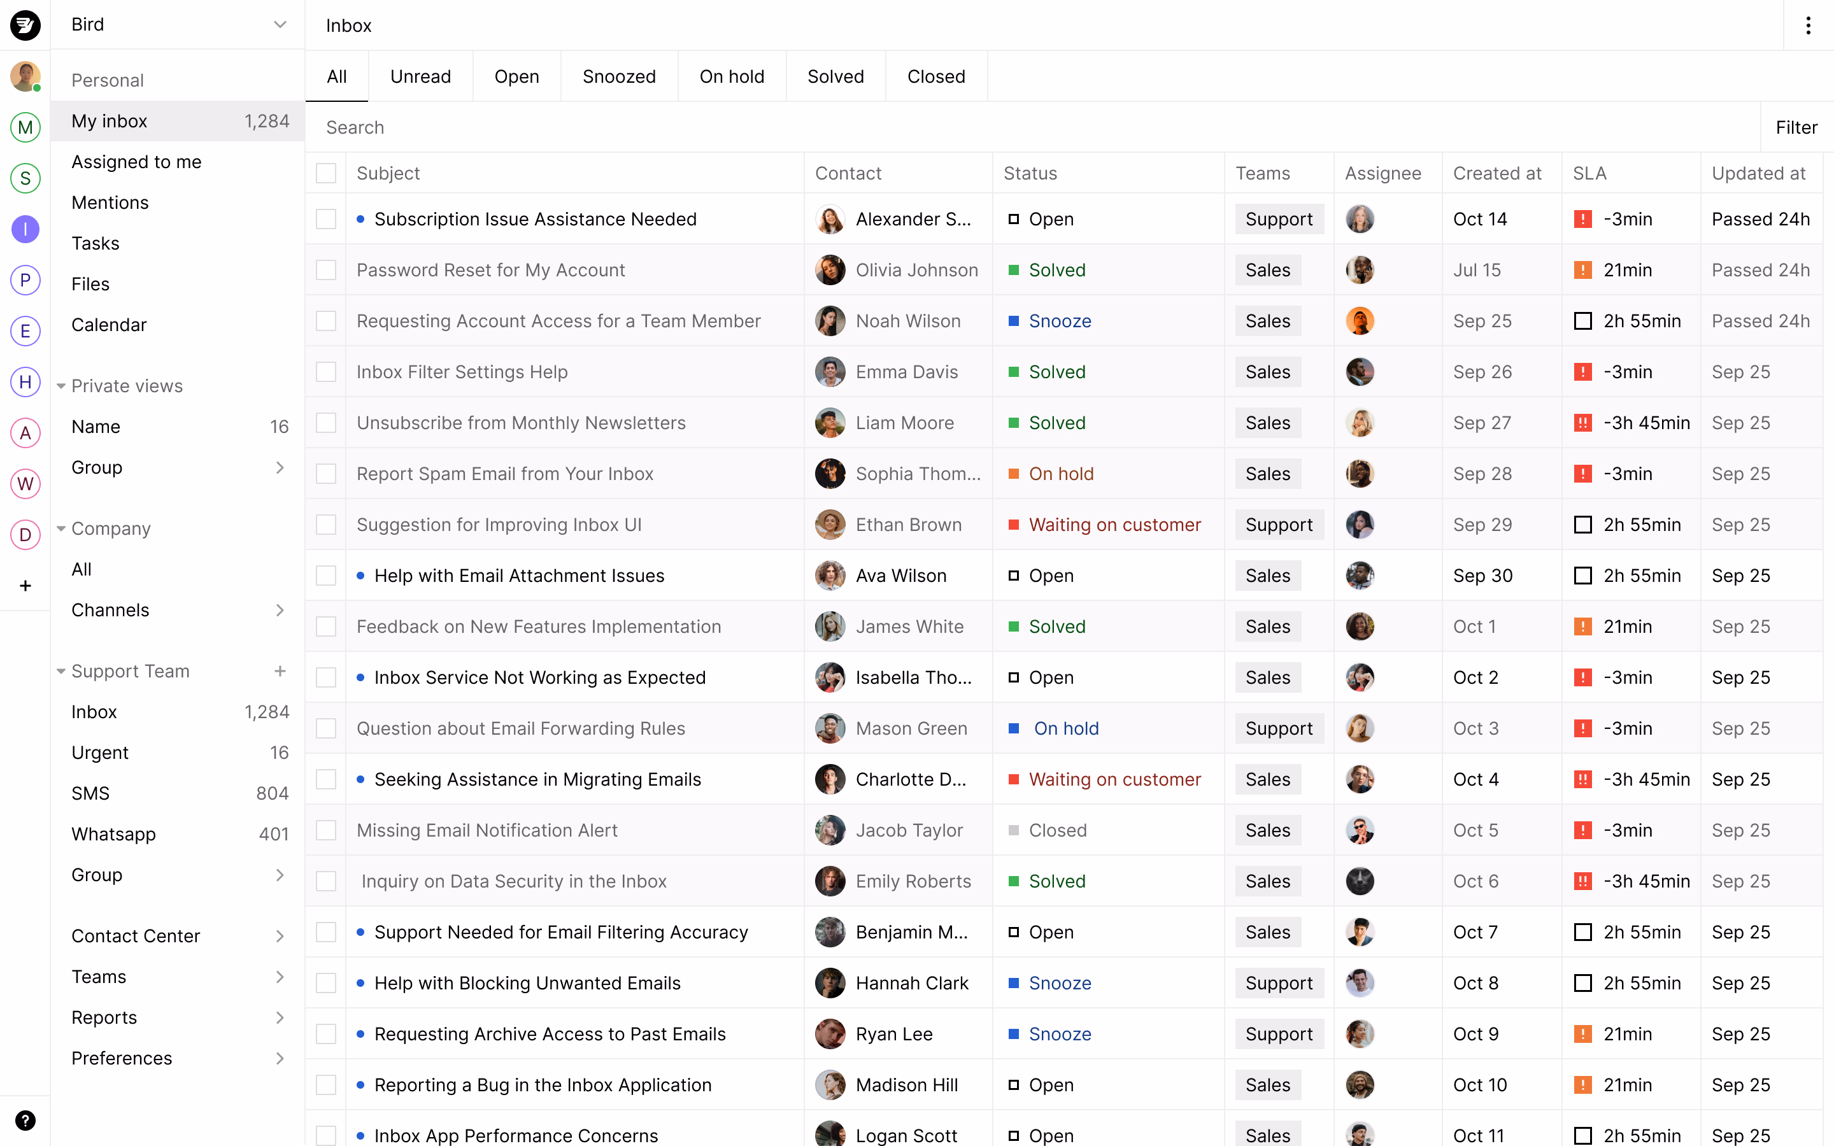The width and height of the screenshot is (1834, 1146).
Task: Open the Snoozed tab
Action: (x=618, y=76)
